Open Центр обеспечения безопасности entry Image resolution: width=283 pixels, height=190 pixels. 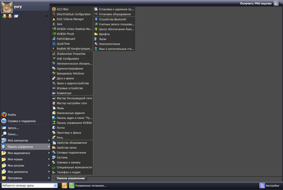[x=114, y=29]
